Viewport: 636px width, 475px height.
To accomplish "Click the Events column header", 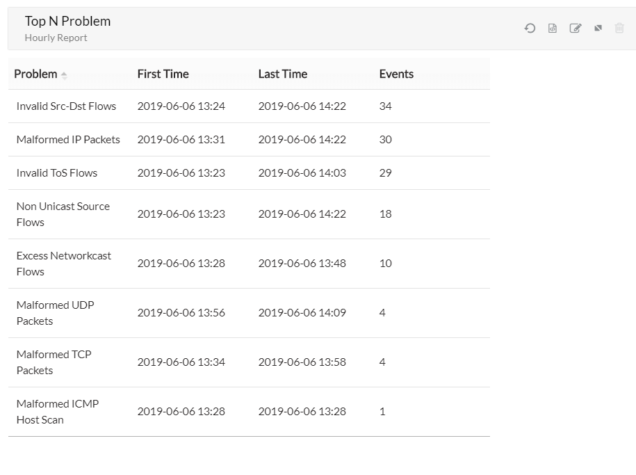I will pyautogui.click(x=396, y=74).
